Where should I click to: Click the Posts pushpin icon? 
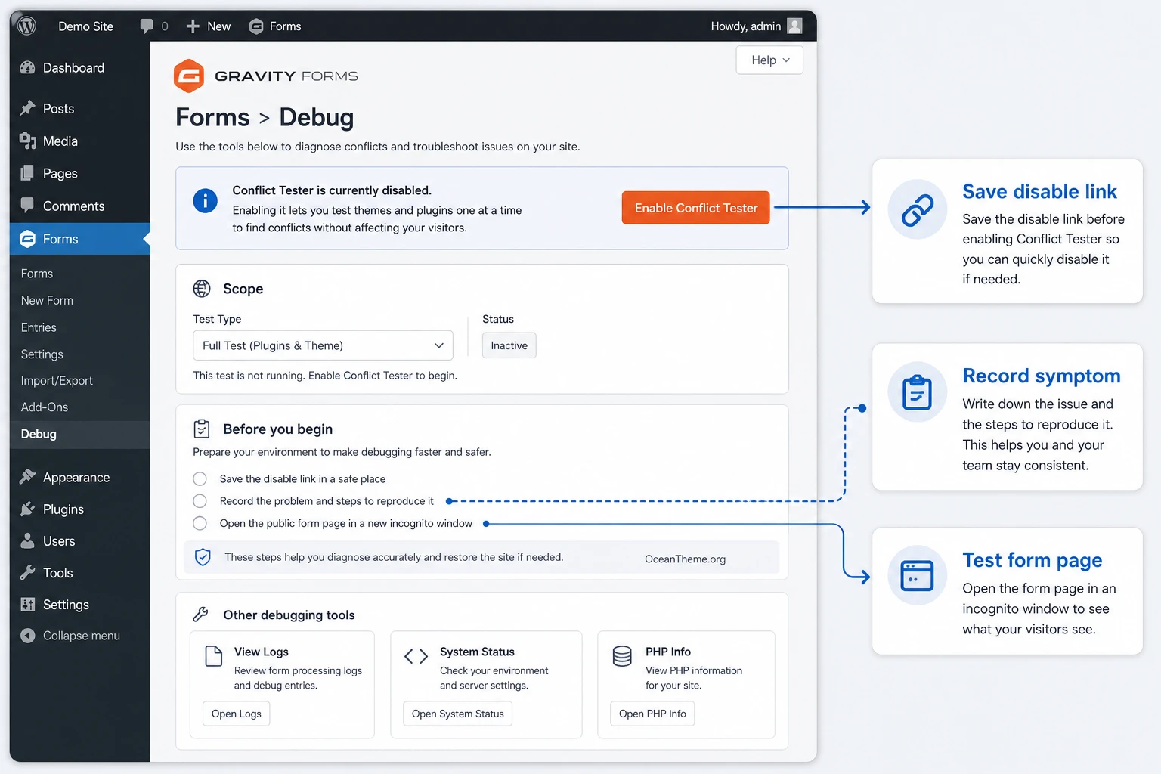point(28,108)
